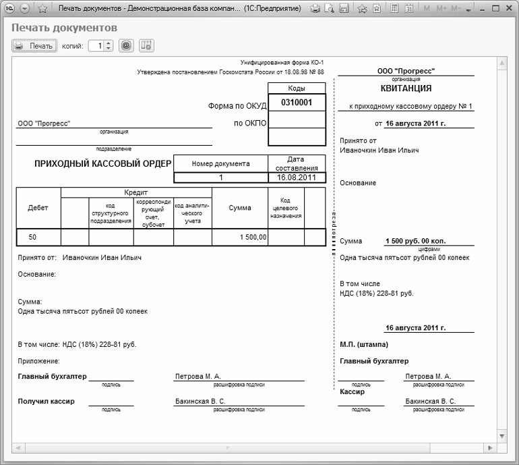Click the printer icon in the title bar
Image resolution: width=519 pixels, height=465 pixels.
coord(315,9)
